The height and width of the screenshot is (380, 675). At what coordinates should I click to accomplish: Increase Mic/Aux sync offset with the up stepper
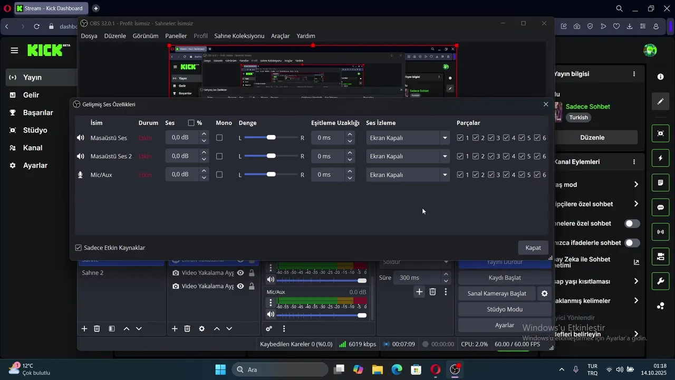point(350,171)
